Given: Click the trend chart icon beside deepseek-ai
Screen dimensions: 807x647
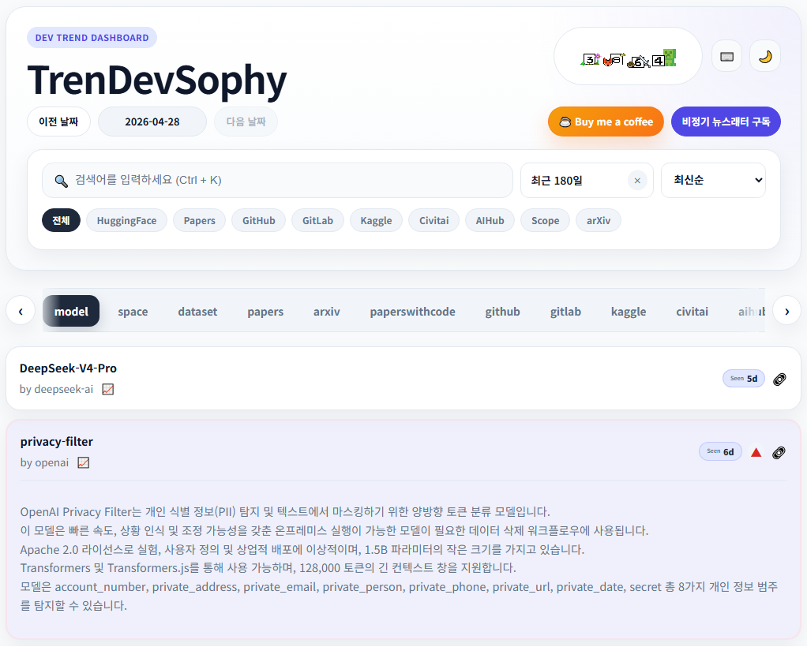Looking at the screenshot, I should pos(107,389).
